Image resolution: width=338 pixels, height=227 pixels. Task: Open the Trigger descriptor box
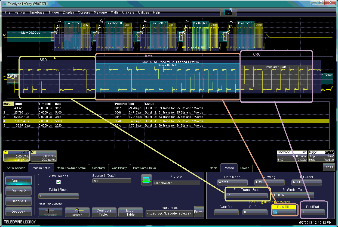[321, 156]
